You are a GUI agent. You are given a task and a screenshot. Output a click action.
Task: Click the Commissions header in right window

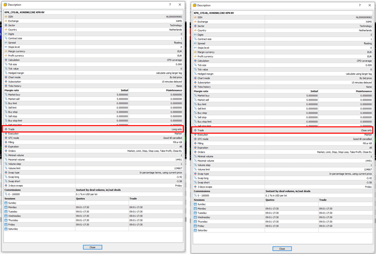pos(201,191)
